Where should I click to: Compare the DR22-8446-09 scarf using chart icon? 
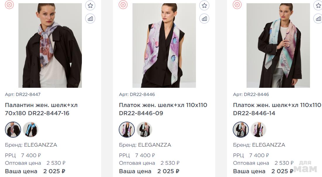204,19
